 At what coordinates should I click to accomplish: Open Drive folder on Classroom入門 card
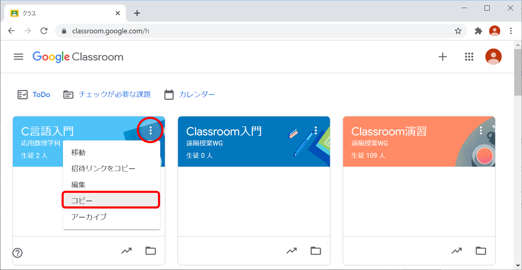[316, 251]
